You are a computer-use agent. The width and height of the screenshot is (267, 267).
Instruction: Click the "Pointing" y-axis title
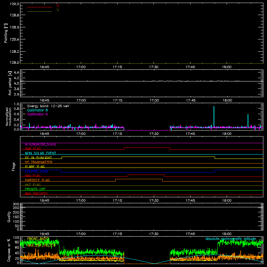point(6,33)
